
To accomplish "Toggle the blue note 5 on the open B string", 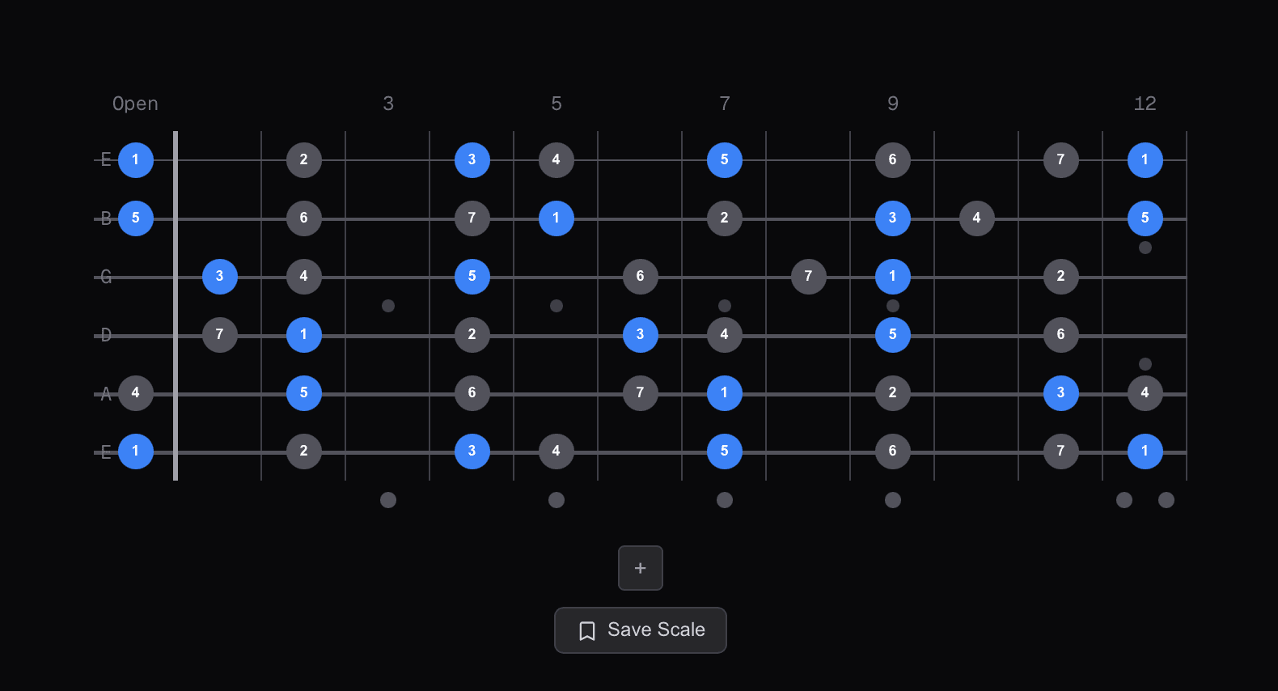I will click(136, 218).
